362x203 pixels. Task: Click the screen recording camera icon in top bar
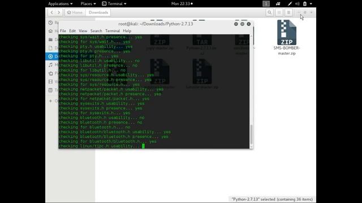(278, 4)
